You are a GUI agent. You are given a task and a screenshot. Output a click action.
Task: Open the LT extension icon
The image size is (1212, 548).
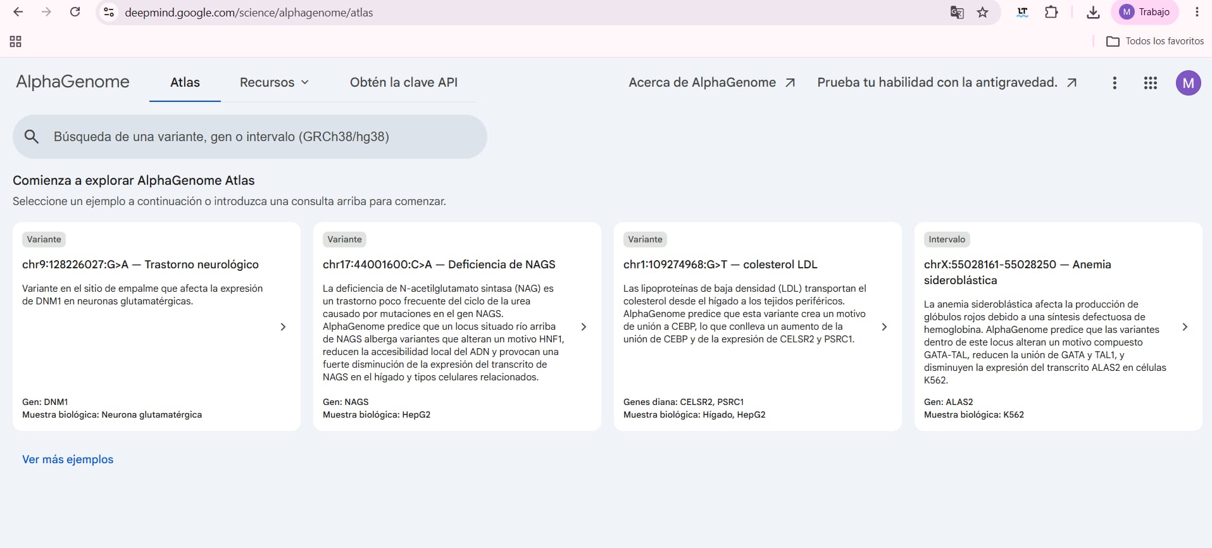point(1022,12)
